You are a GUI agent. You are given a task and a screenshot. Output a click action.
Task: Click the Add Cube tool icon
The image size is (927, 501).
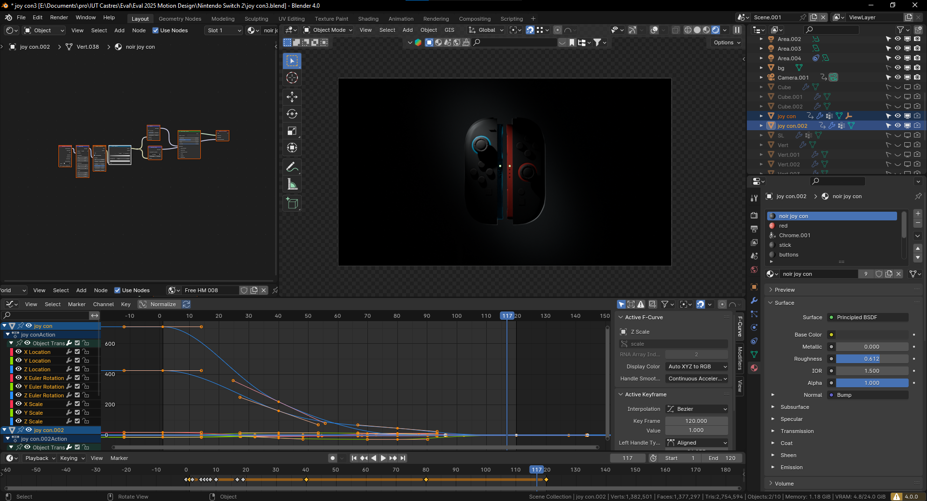click(x=292, y=203)
